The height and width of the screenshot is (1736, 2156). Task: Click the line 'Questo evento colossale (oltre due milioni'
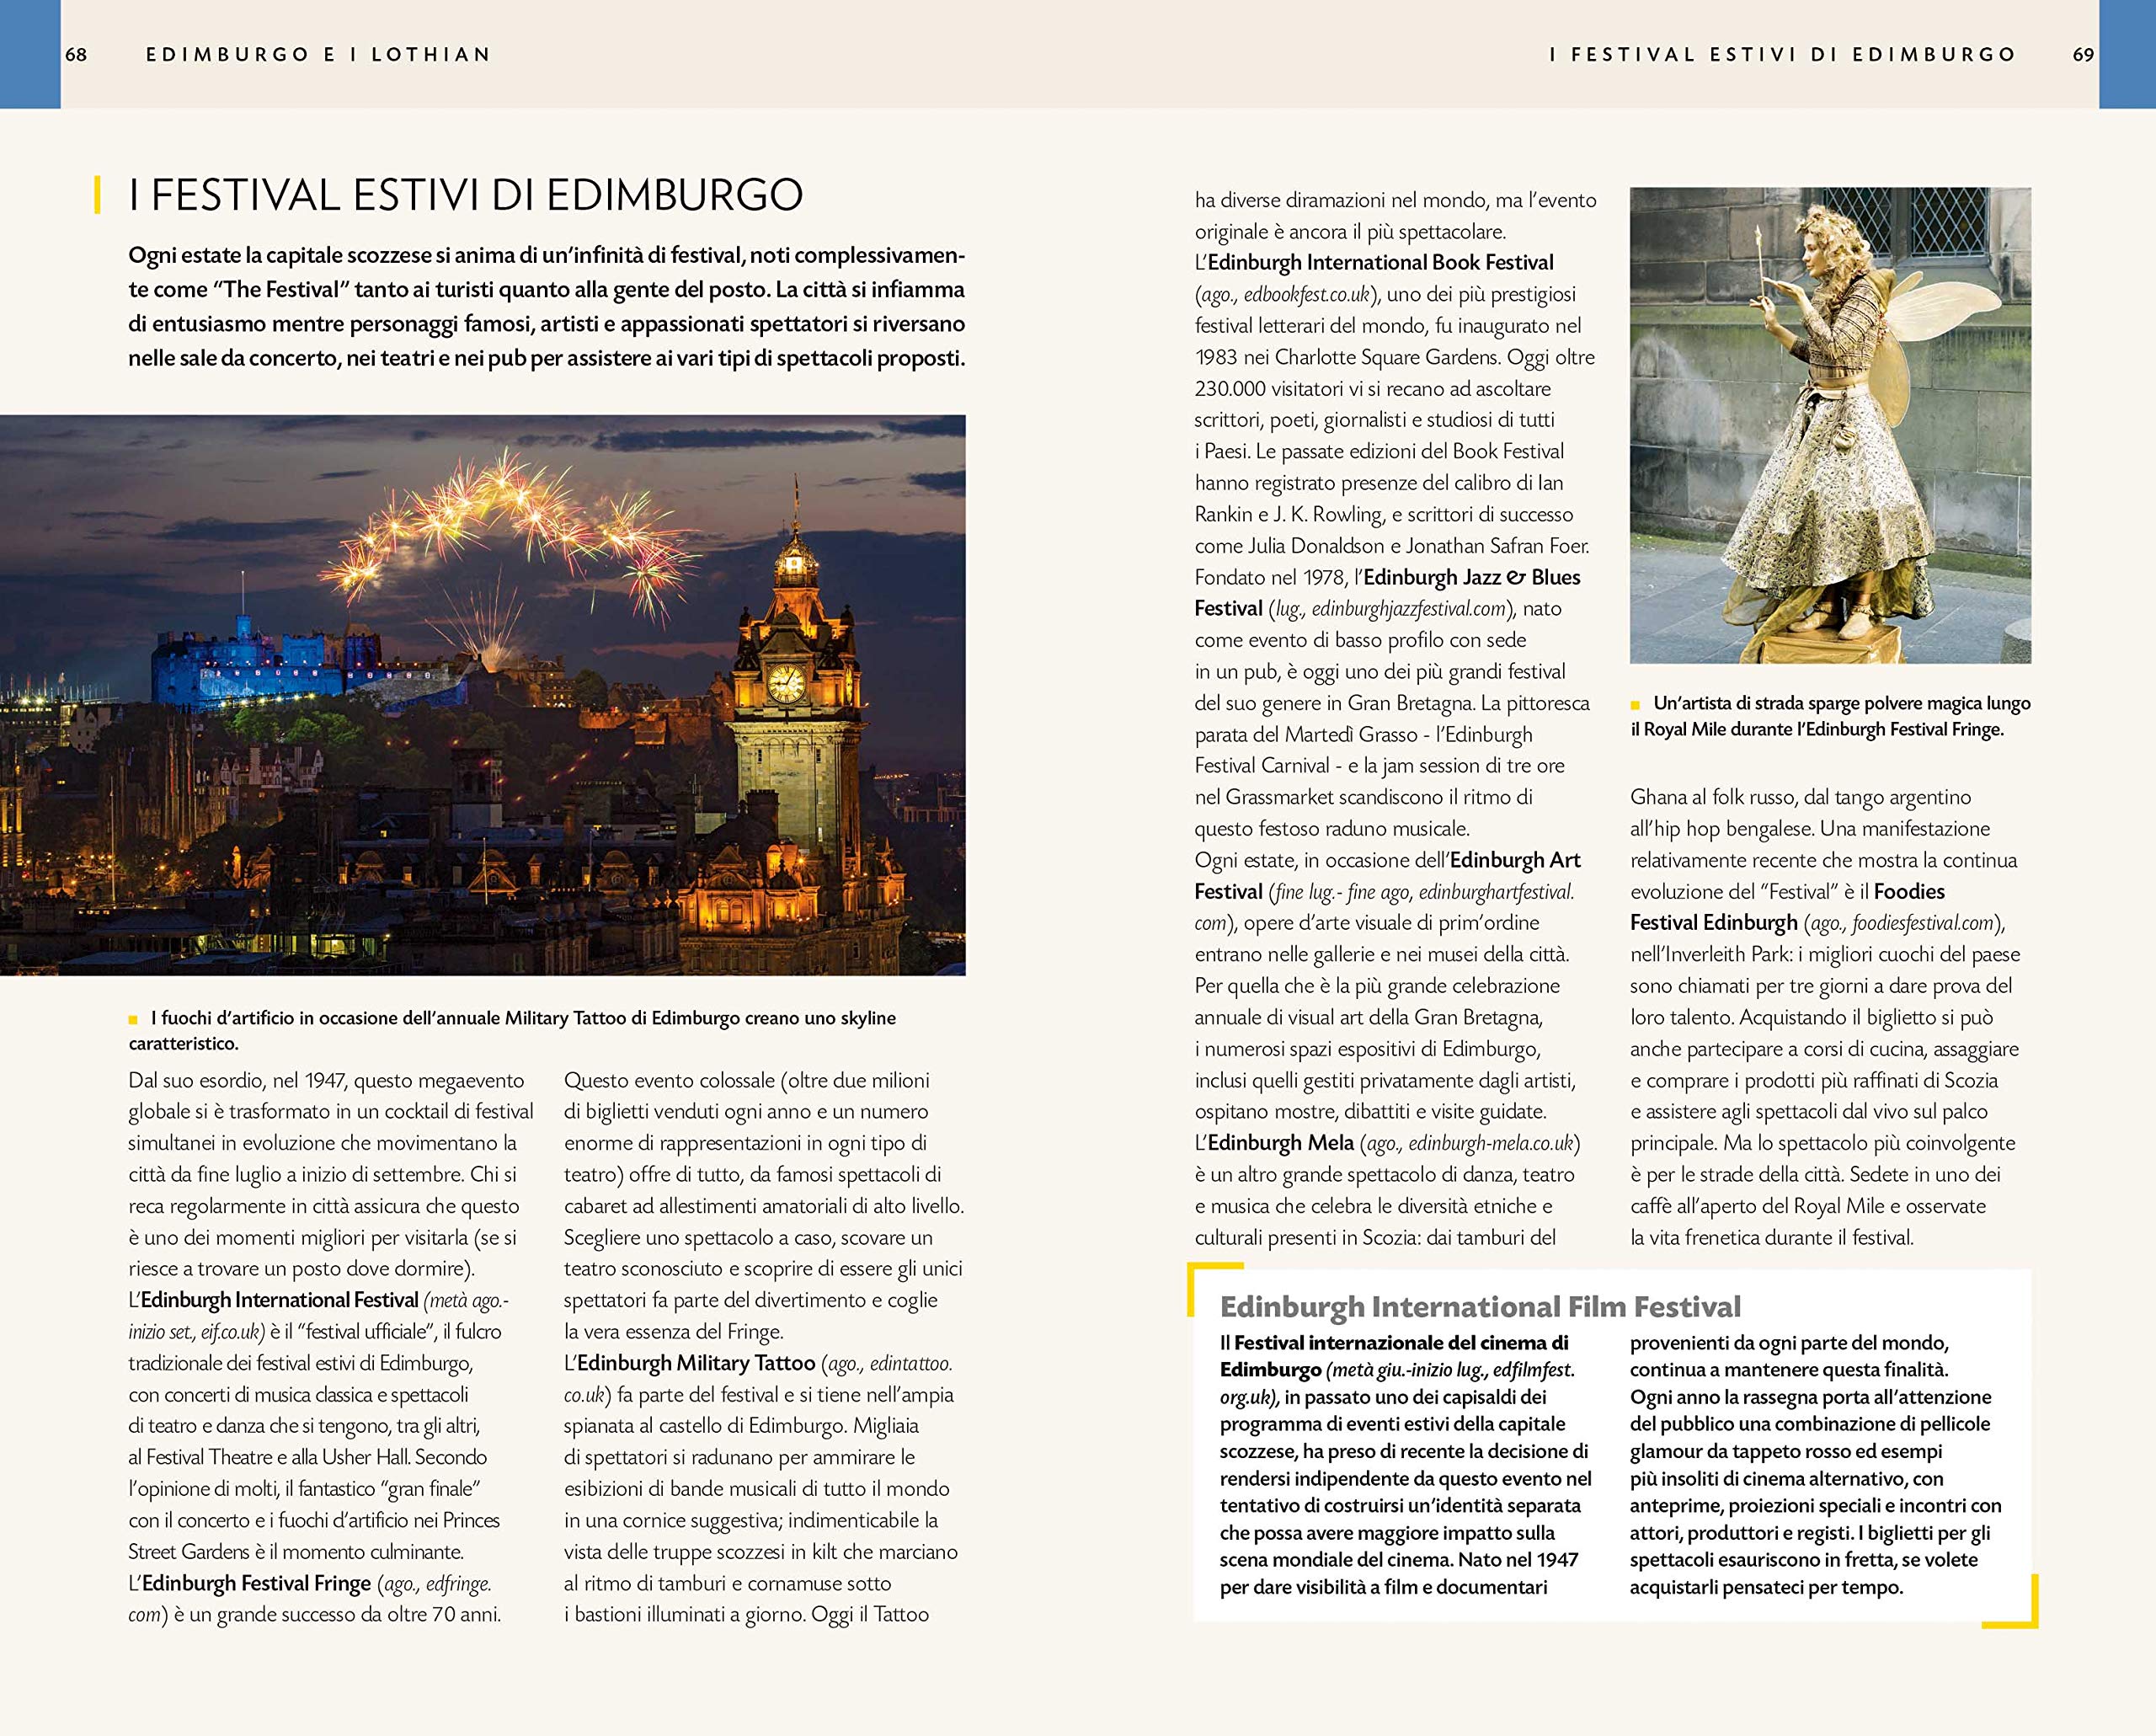pyautogui.click(x=747, y=1080)
